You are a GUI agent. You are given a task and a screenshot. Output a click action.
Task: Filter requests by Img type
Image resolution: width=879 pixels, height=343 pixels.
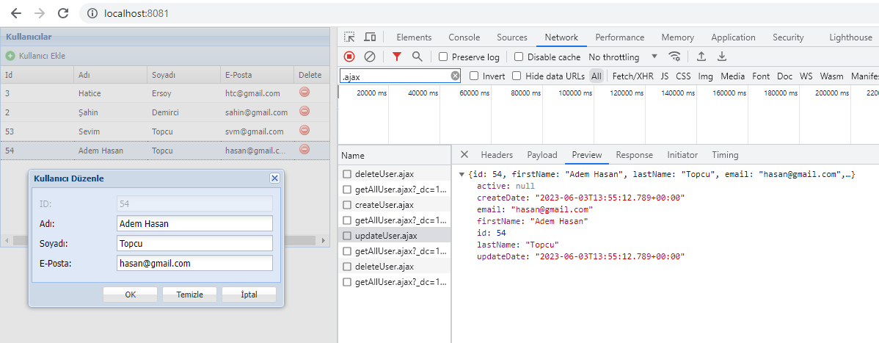coord(706,76)
